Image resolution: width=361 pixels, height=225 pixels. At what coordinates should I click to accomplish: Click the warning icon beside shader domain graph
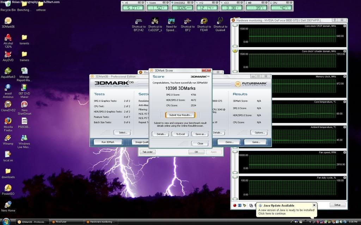point(235,51)
